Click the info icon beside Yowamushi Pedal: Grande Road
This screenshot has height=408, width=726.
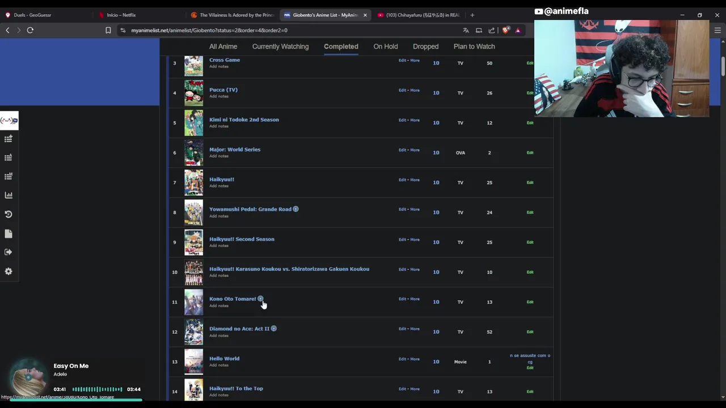pyautogui.click(x=296, y=209)
